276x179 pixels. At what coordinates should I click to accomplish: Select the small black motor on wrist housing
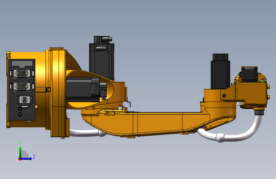click(249, 75)
